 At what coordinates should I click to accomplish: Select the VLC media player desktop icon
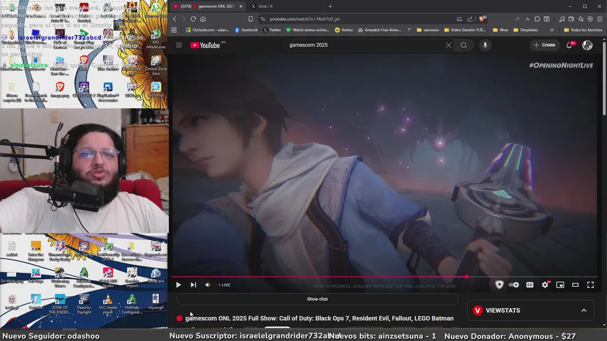click(x=108, y=304)
